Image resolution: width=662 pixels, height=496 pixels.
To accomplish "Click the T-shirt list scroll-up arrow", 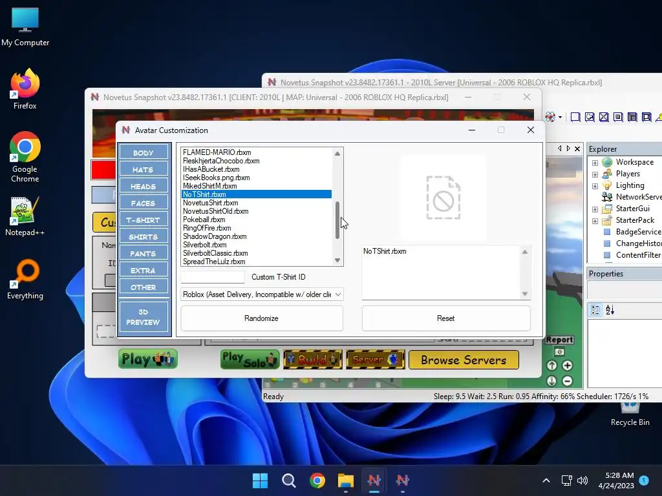I will (337, 154).
